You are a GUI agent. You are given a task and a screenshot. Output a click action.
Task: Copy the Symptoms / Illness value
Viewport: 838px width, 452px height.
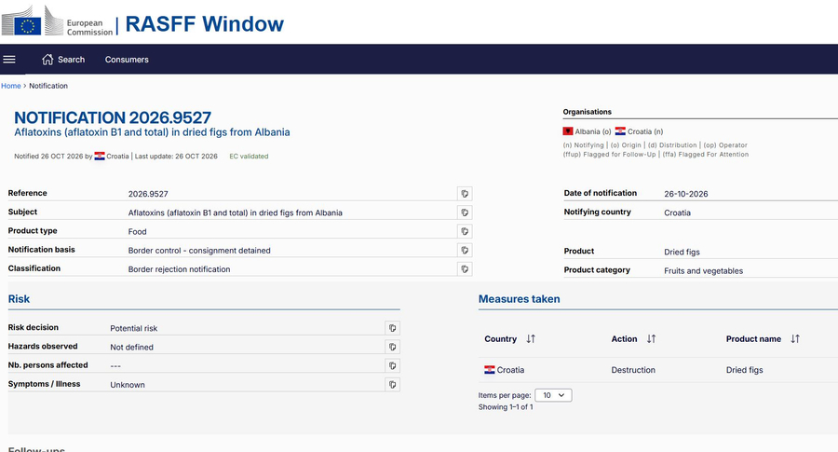point(392,384)
